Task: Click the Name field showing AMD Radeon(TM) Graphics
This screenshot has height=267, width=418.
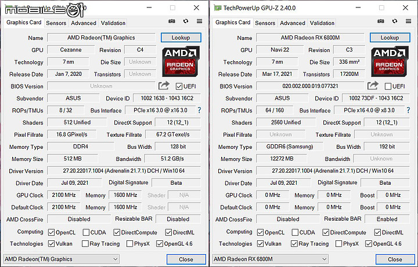Action: pyautogui.click(x=101, y=38)
